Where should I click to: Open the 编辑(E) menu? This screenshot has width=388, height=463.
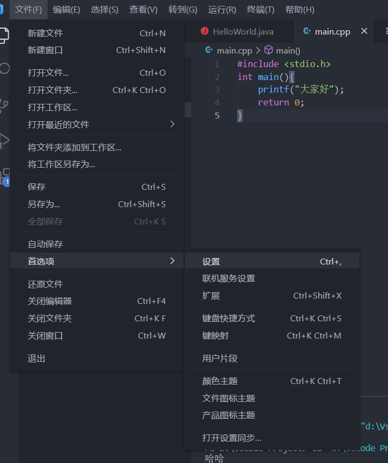(66, 9)
